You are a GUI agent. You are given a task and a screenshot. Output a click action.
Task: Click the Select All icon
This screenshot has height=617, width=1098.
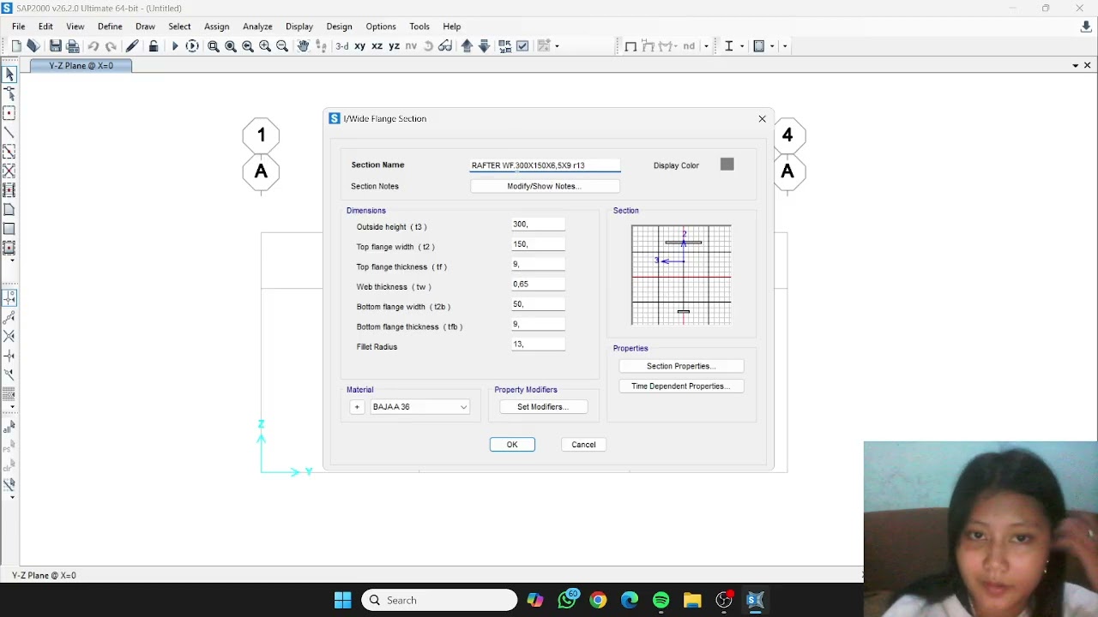pos(9,428)
